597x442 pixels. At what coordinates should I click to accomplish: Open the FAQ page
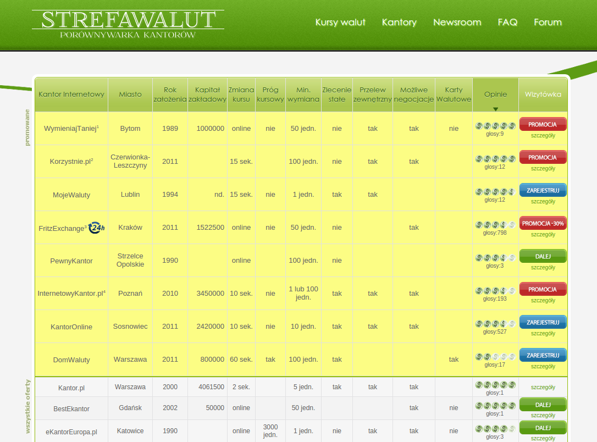tap(507, 22)
